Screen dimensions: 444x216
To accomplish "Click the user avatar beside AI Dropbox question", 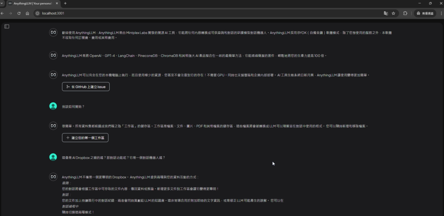I will (x=53, y=157).
